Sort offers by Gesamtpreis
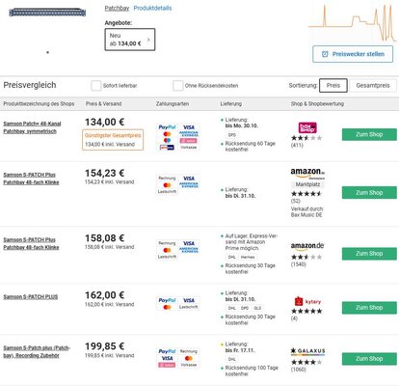 [373, 86]
